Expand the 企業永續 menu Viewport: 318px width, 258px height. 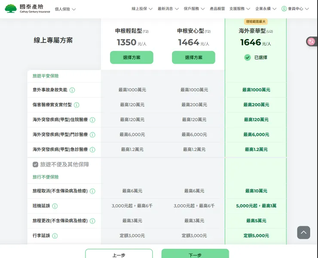pyautogui.click(x=266, y=9)
